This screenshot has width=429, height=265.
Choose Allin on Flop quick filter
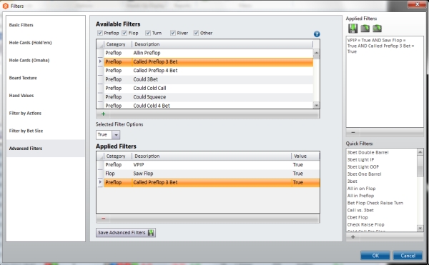pos(361,189)
